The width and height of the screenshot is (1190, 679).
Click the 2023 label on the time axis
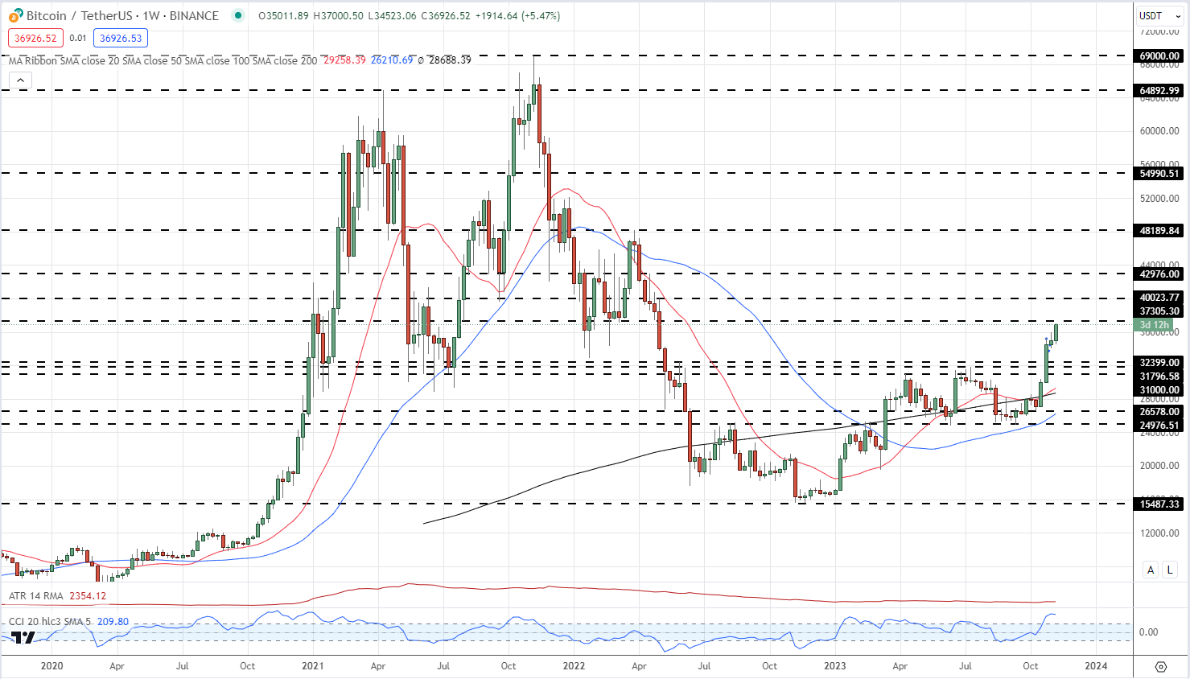(x=835, y=666)
